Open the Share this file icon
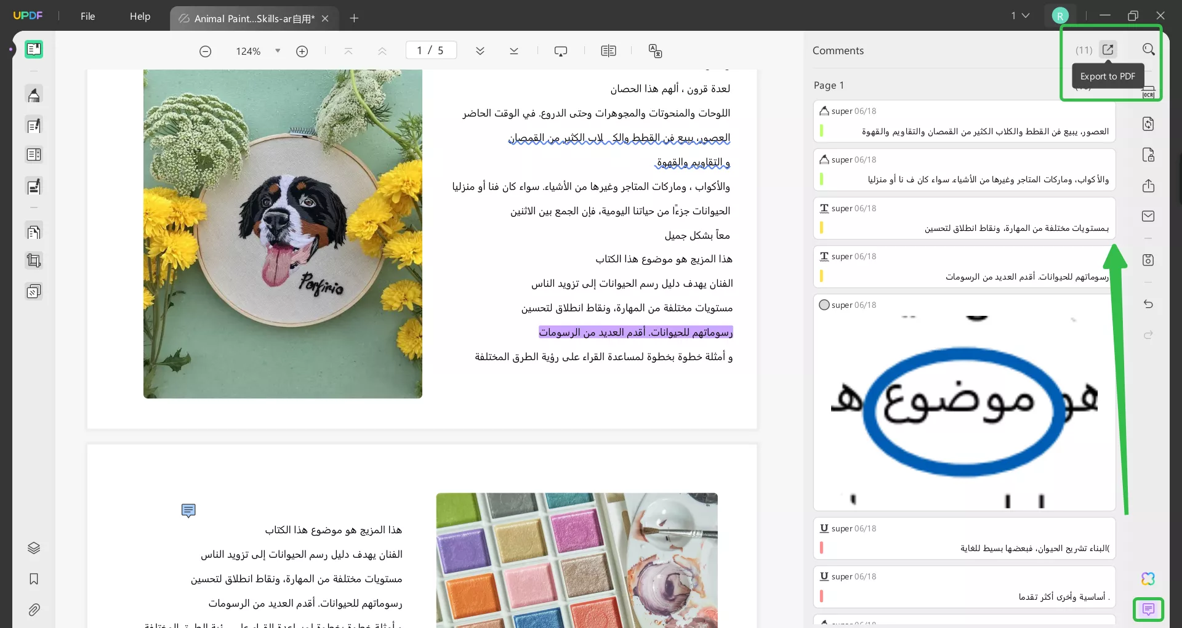This screenshot has width=1182, height=628. pyautogui.click(x=1149, y=185)
